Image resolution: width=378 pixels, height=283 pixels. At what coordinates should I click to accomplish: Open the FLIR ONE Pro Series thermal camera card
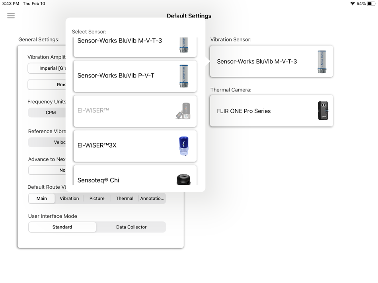(271, 111)
